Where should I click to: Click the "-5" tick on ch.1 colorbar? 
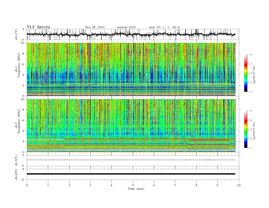pos(251,73)
